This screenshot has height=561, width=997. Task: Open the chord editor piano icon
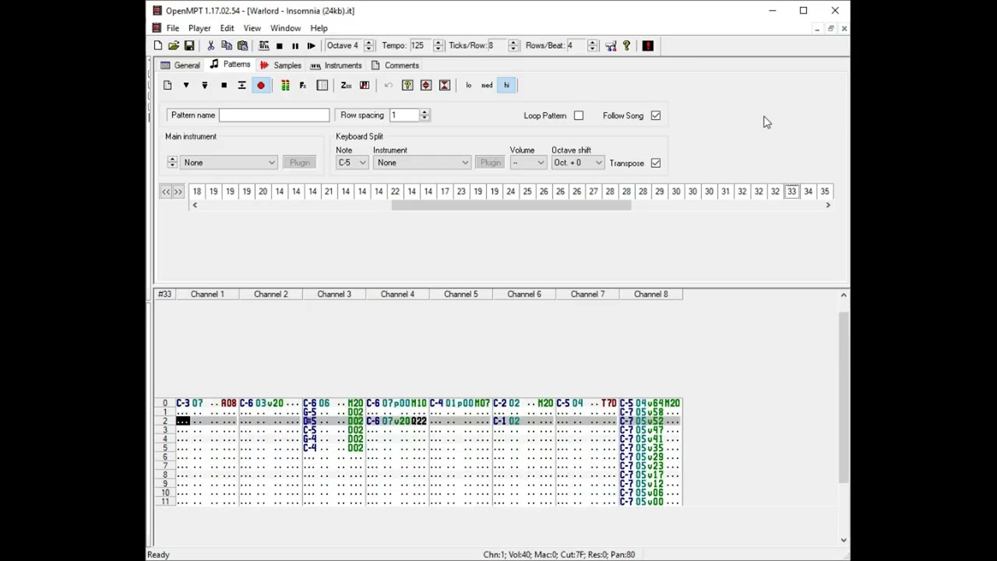pyautogui.click(x=365, y=86)
